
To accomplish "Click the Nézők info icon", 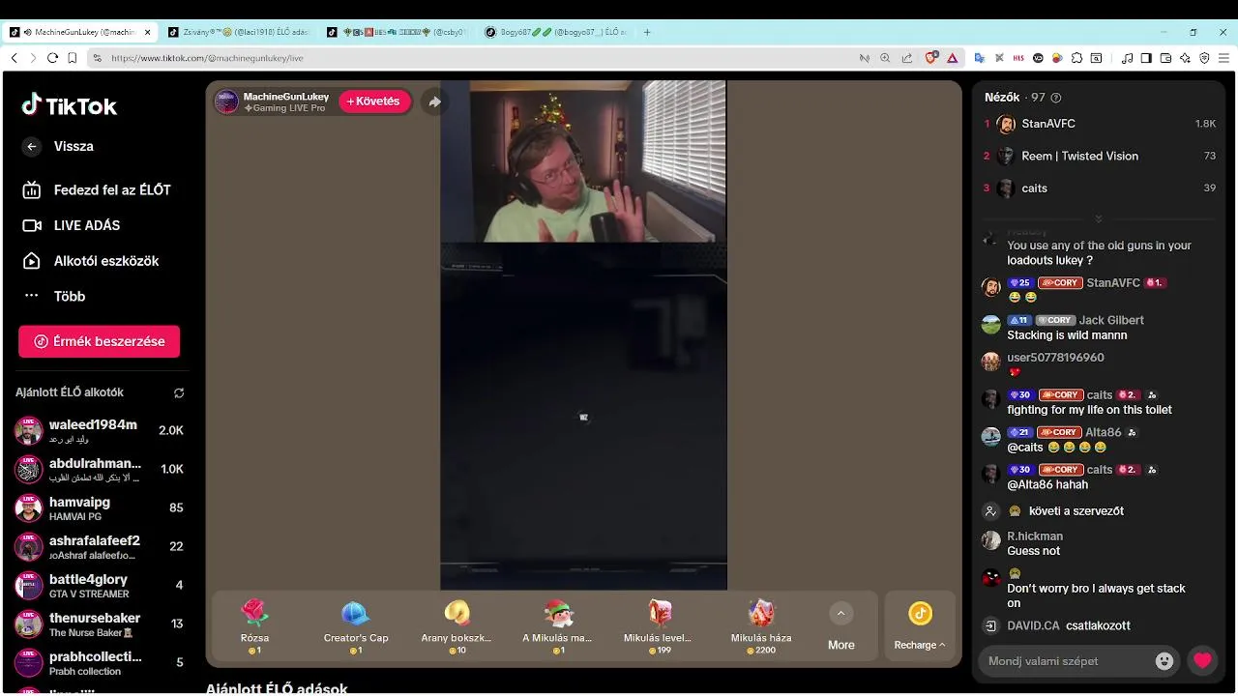I will pyautogui.click(x=1055, y=98).
